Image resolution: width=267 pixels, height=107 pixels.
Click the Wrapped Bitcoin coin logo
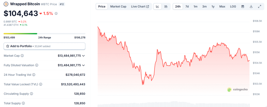(6, 4)
